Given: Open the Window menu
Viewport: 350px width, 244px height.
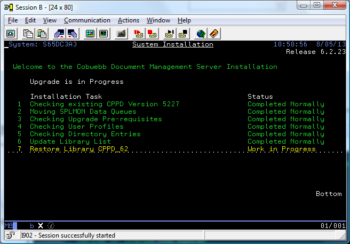Looking at the screenshot, I should [158, 20].
